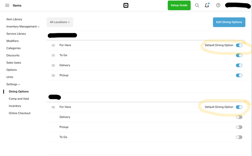Click the Square logo icon

click(126, 6)
